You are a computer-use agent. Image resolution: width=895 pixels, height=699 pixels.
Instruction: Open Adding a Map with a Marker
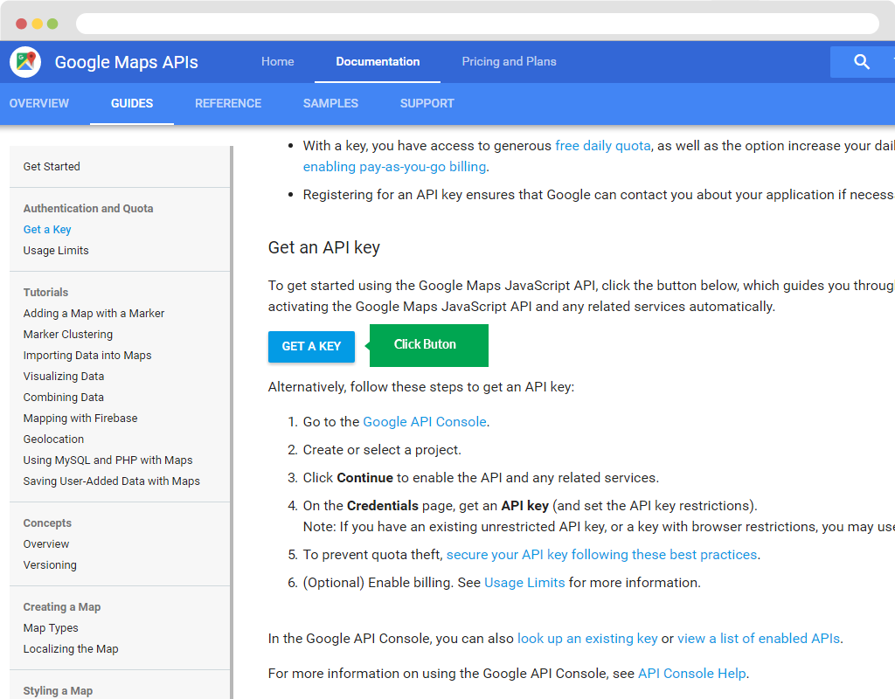pos(94,314)
